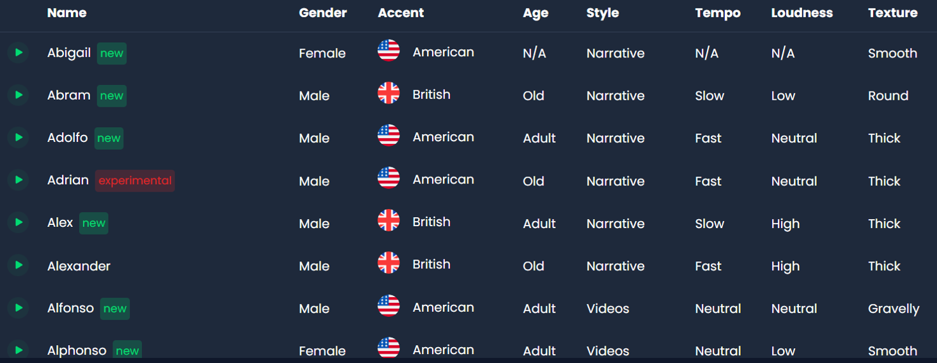The image size is (937, 363).
Task: Click the Texture column header
Action: (x=892, y=13)
